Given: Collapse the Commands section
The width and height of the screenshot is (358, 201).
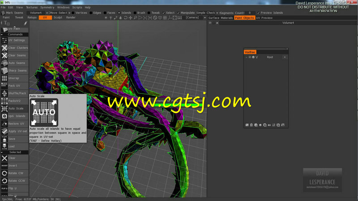Looking at the screenshot, I should point(2,35).
